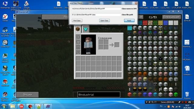194x109 pixels.
Task: Click the pencil draw icon on recording bar
Action: (x=179, y=102)
